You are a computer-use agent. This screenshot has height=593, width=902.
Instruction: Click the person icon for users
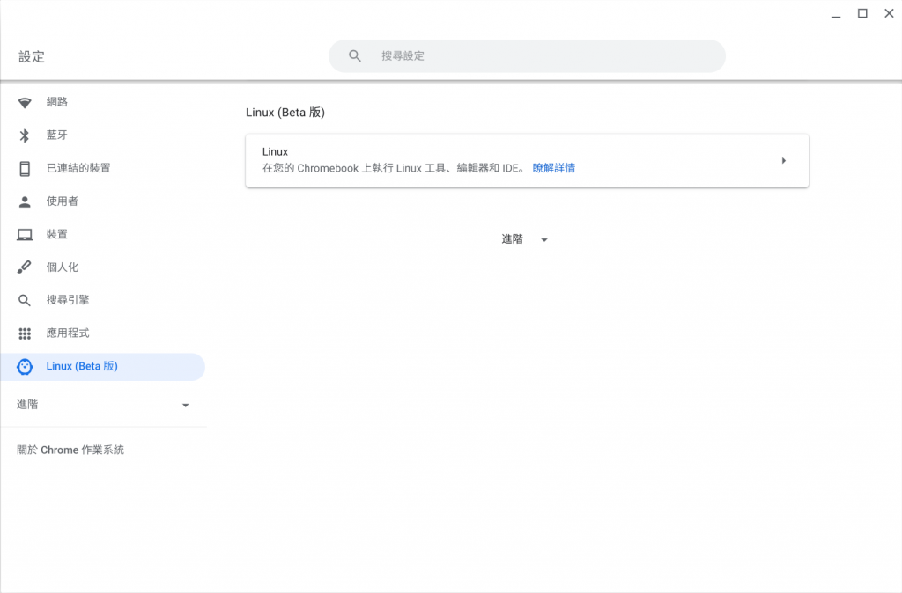(25, 201)
